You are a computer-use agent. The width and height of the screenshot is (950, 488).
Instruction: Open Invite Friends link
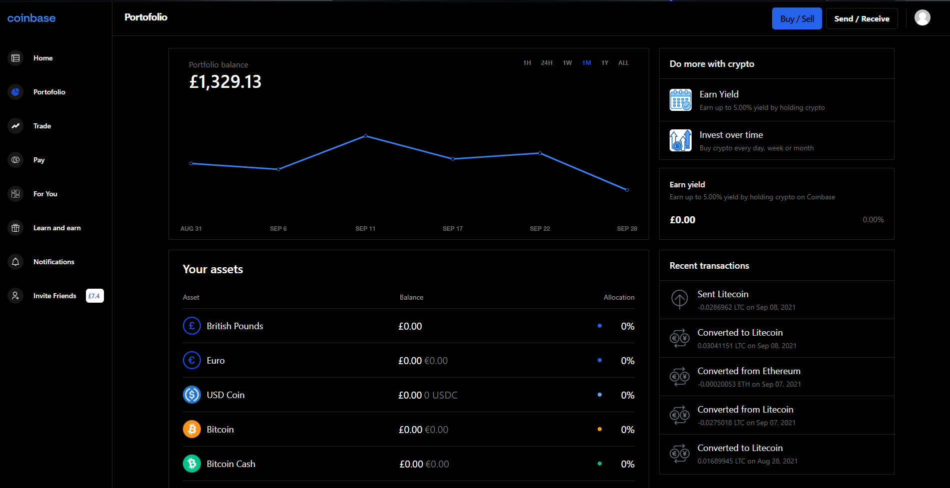tap(55, 296)
